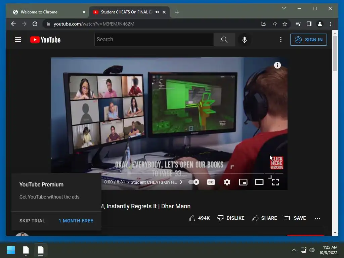Open second document icon on taskbar

pyautogui.click(x=41, y=250)
